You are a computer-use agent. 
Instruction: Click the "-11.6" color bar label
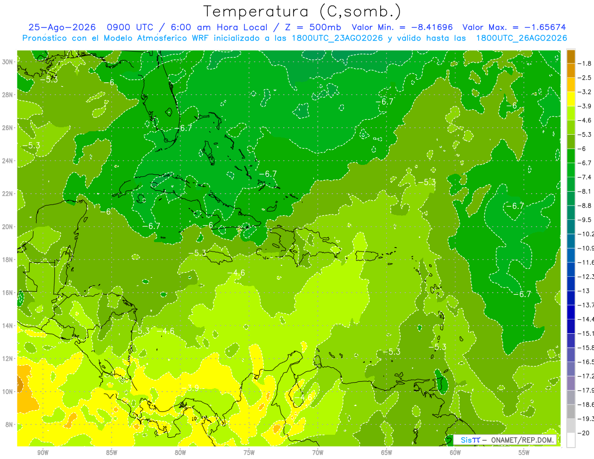tap(587, 262)
